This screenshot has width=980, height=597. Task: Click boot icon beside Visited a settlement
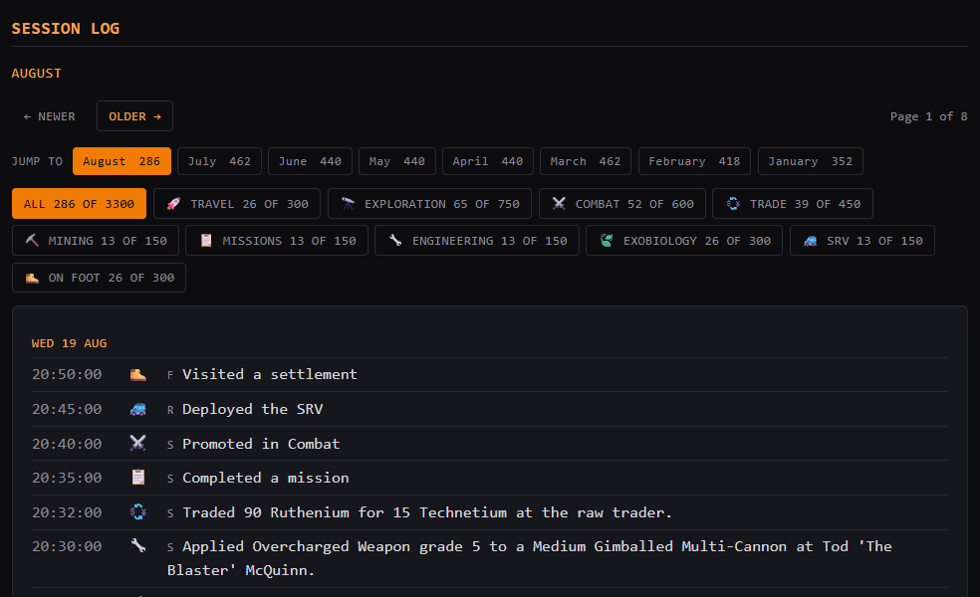(138, 374)
